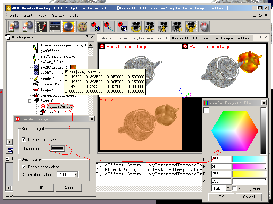Toggle Enable color clear checkbox
Viewport: 273px width, 204px height.
tap(24, 139)
